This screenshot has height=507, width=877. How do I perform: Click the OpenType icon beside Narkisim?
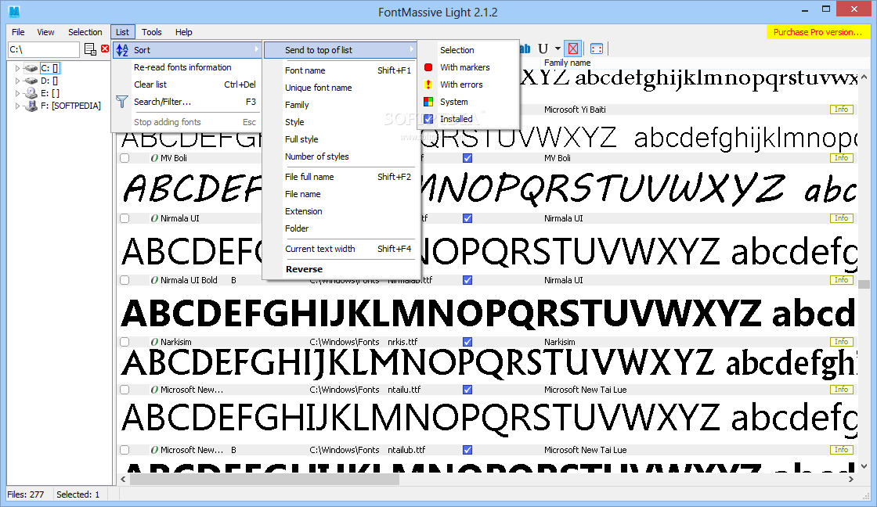tap(154, 342)
